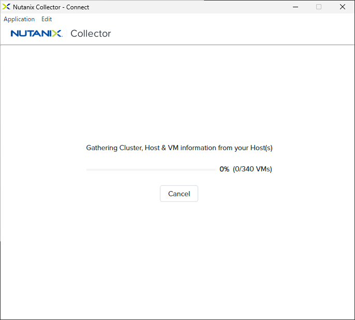Click the 'Nutanix Collector - Connect' window title
The height and width of the screenshot is (320, 355).
pyautogui.click(x=51, y=7)
